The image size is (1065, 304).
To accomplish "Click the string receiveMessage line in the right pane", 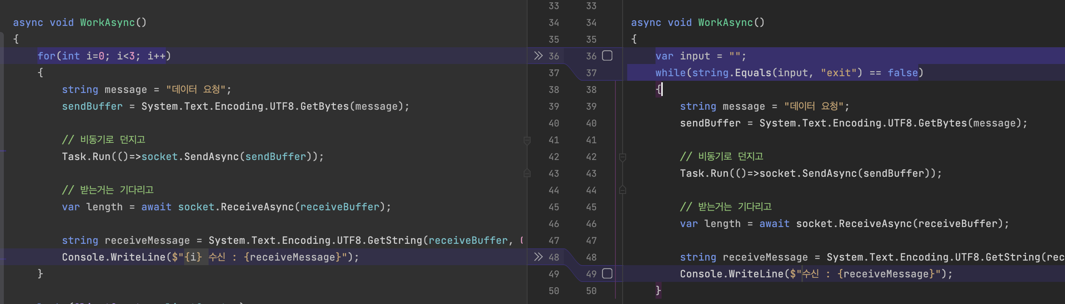I will click(x=872, y=257).
